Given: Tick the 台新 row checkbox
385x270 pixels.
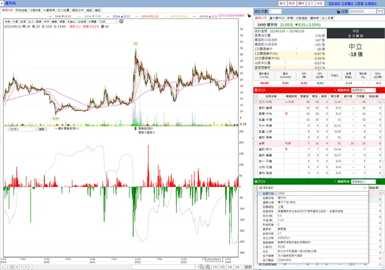Looking at the screenshot, I should pos(256,144).
